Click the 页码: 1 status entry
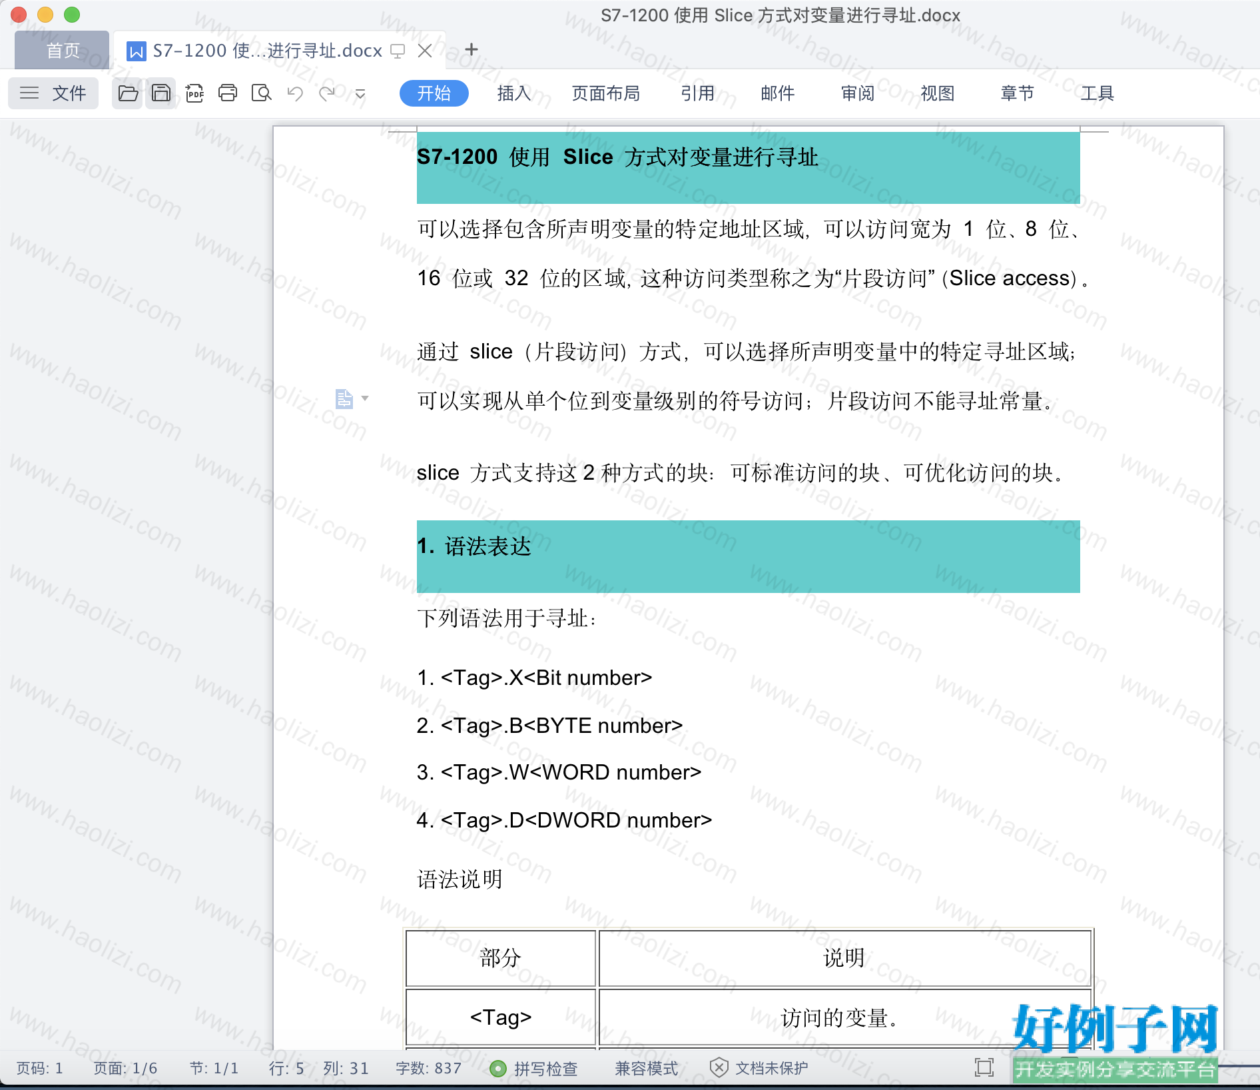This screenshot has height=1090, width=1260. pos(40,1069)
